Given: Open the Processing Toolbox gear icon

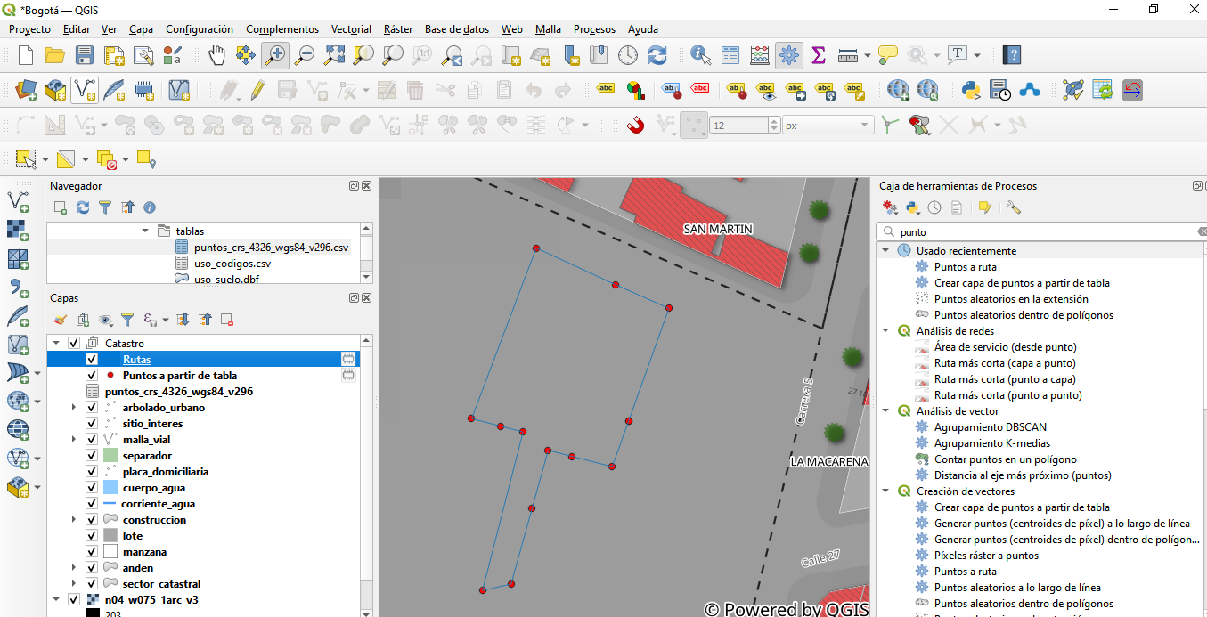Looking at the screenshot, I should 788,55.
